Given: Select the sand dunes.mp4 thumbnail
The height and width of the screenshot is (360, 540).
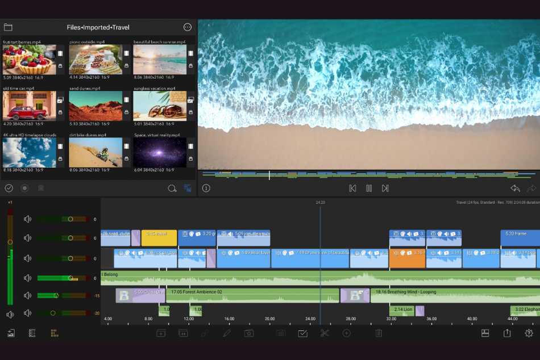Looking at the screenshot, I should pyautogui.click(x=95, y=106).
